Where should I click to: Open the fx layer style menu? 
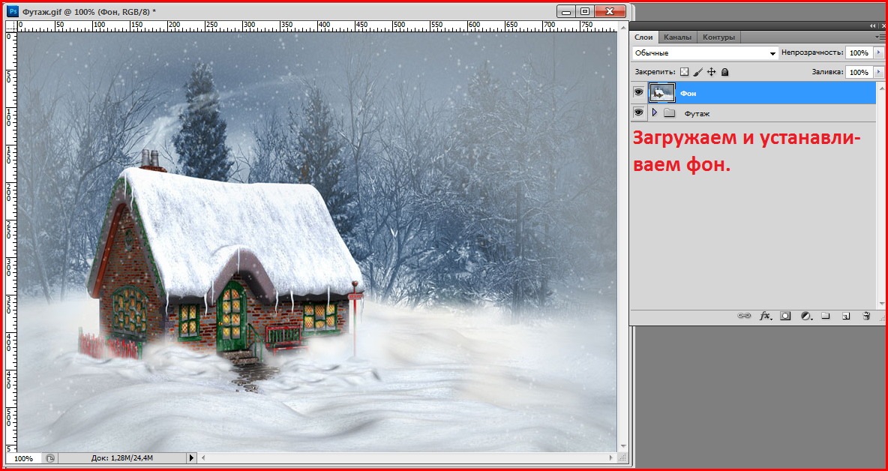point(766,316)
